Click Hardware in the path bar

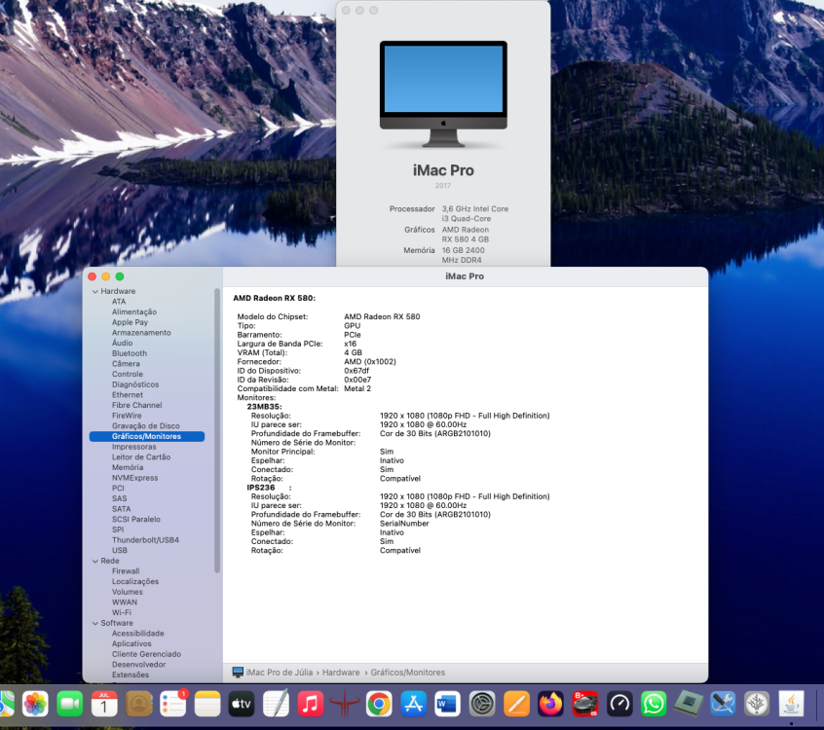pos(341,673)
